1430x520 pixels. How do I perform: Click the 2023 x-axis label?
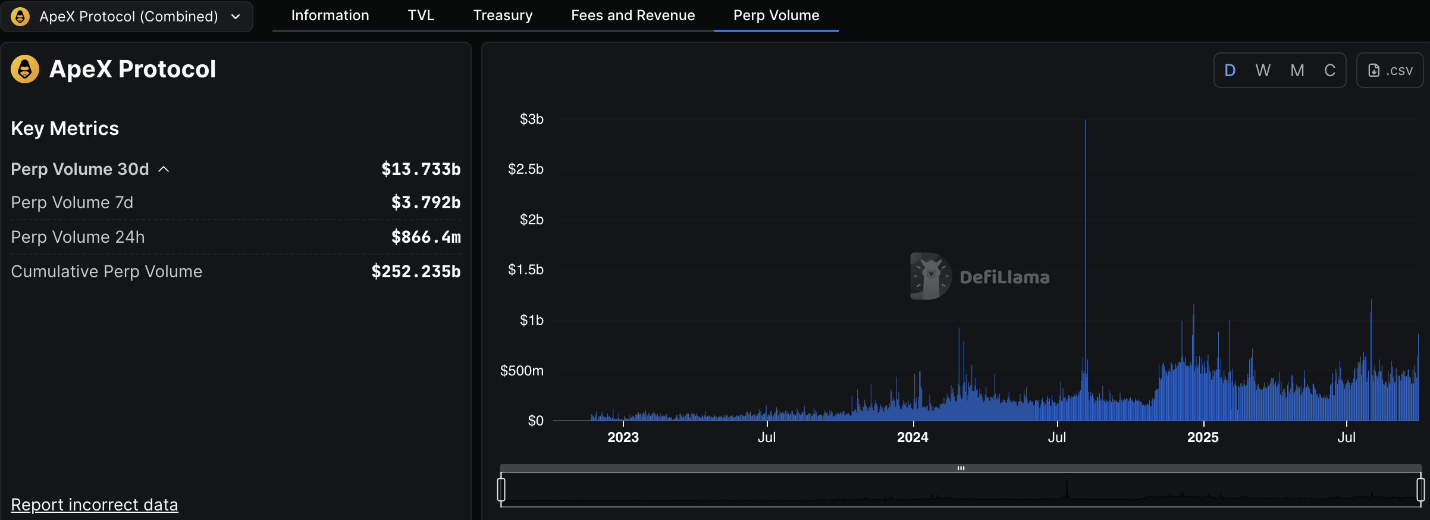click(x=623, y=437)
